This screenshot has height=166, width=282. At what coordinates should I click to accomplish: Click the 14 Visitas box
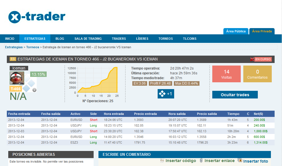pyautogui.click(x=227, y=74)
